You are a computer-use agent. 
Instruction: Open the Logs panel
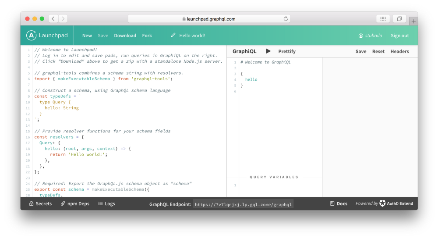106,203
